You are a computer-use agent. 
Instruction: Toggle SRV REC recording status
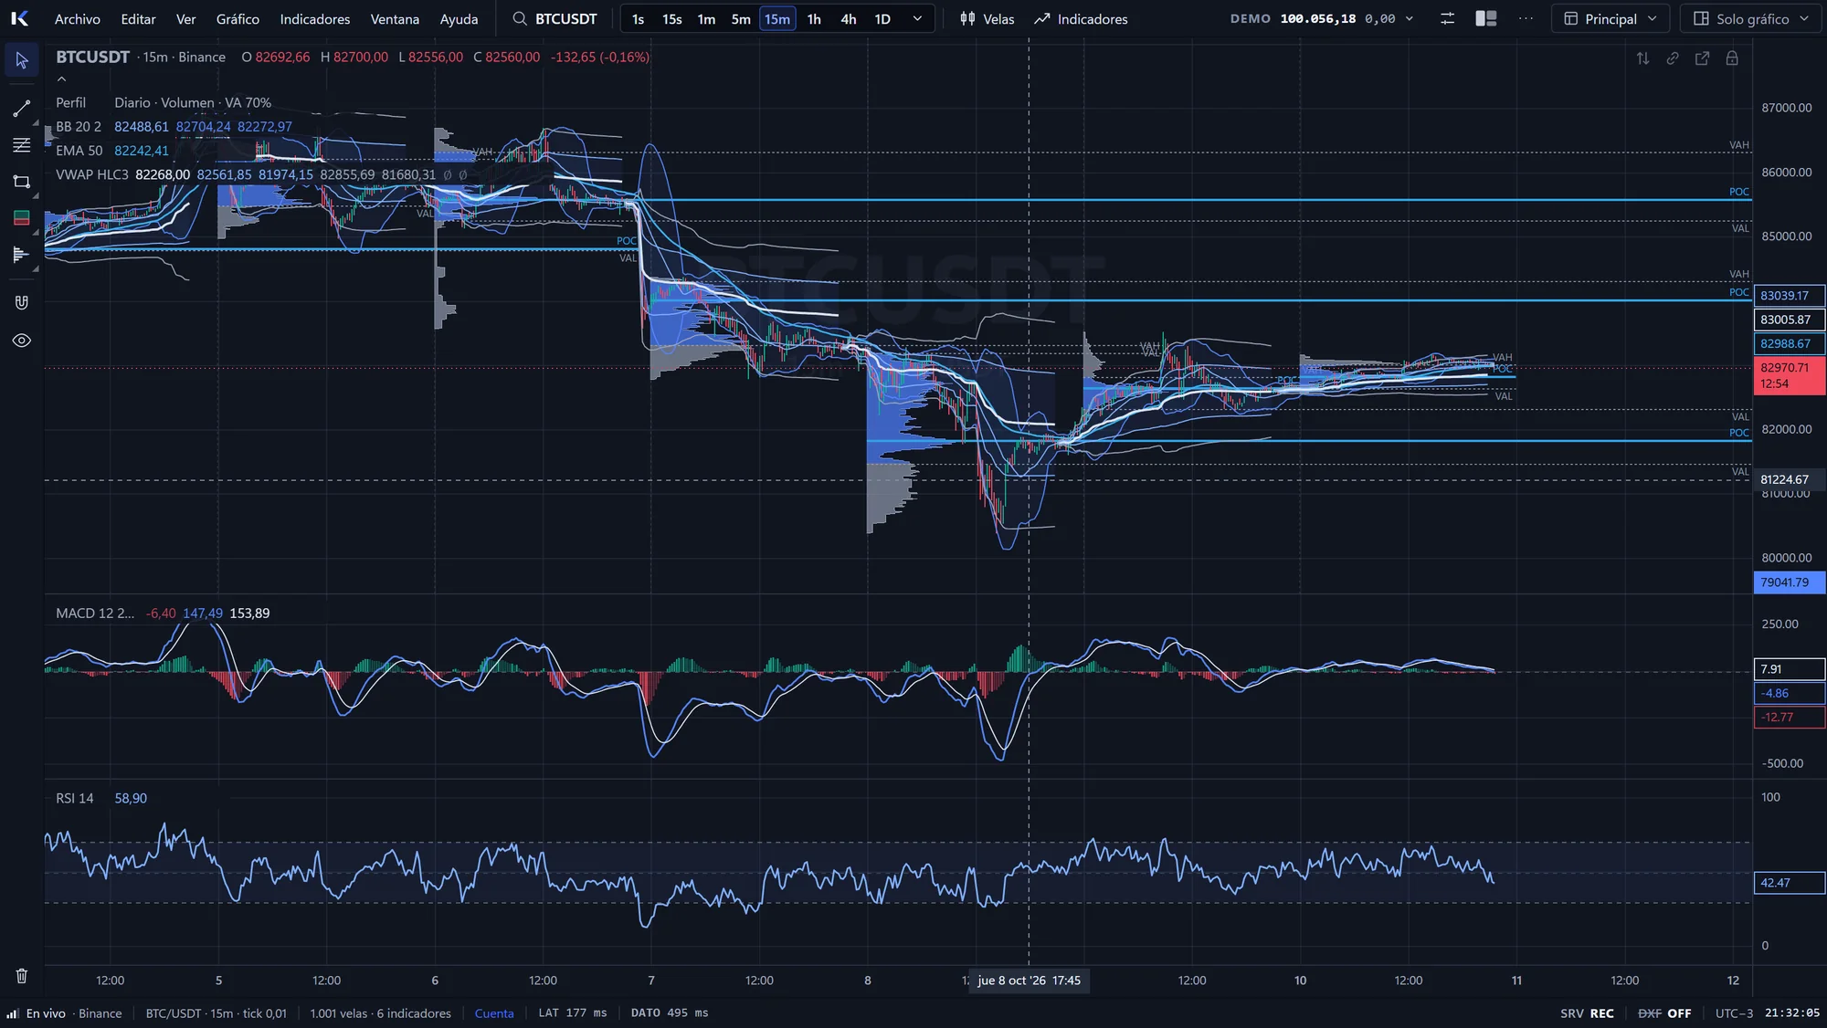click(1587, 1013)
